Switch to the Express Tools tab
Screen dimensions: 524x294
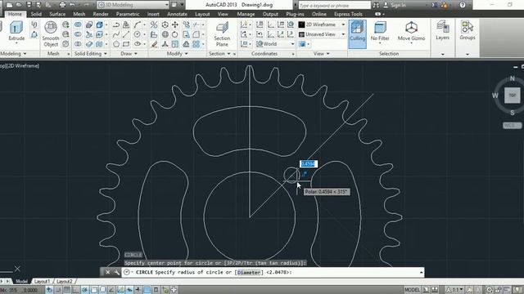click(x=348, y=14)
